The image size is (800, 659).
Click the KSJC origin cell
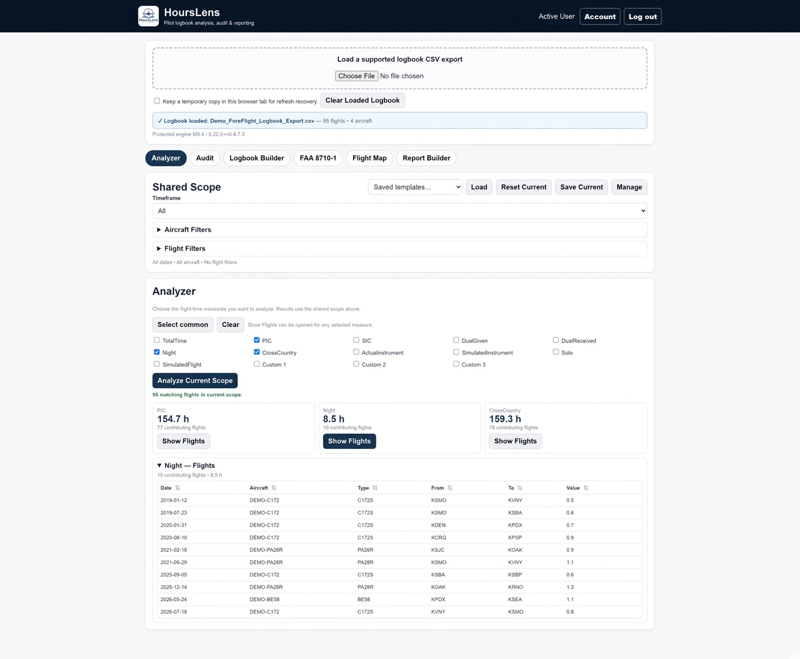pyautogui.click(x=438, y=550)
